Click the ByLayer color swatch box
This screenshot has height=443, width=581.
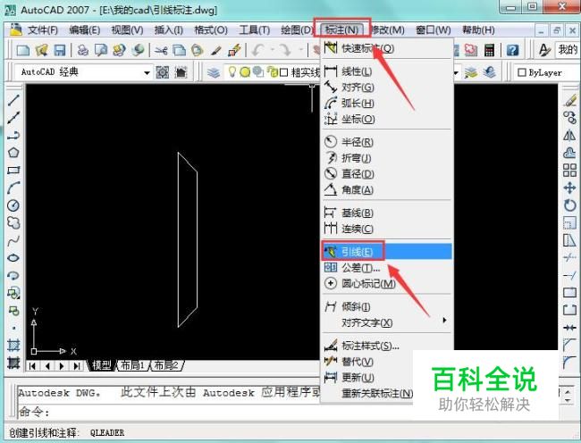522,72
